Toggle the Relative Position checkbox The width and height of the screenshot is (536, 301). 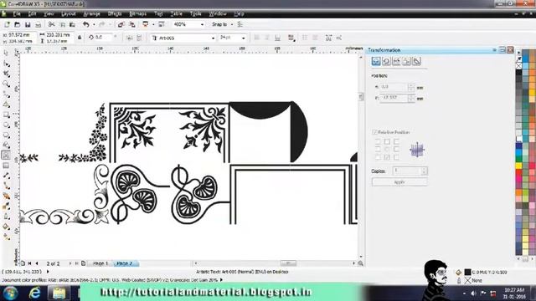coord(374,132)
